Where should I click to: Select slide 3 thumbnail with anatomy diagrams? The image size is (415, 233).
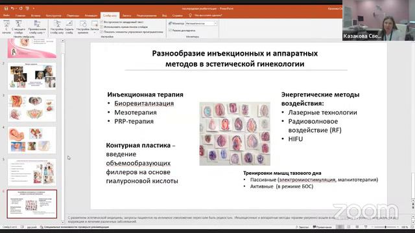coord(32,108)
